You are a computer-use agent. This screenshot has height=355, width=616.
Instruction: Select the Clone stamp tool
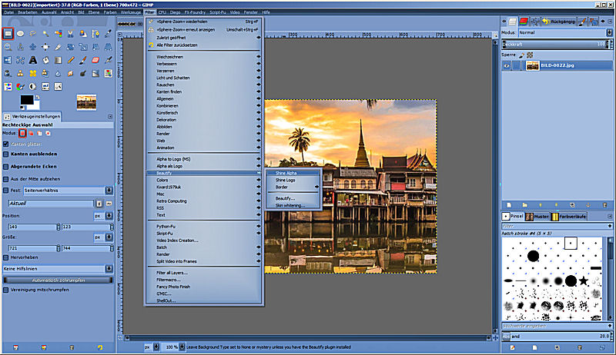(x=21, y=73)
